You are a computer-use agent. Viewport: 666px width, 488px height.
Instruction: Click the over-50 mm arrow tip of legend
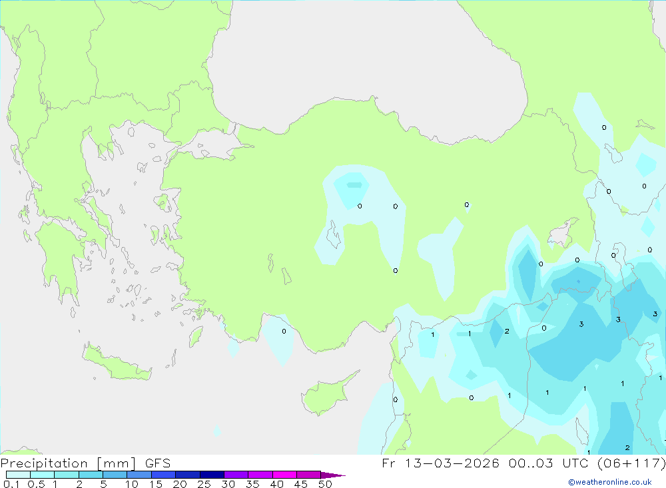334,475
